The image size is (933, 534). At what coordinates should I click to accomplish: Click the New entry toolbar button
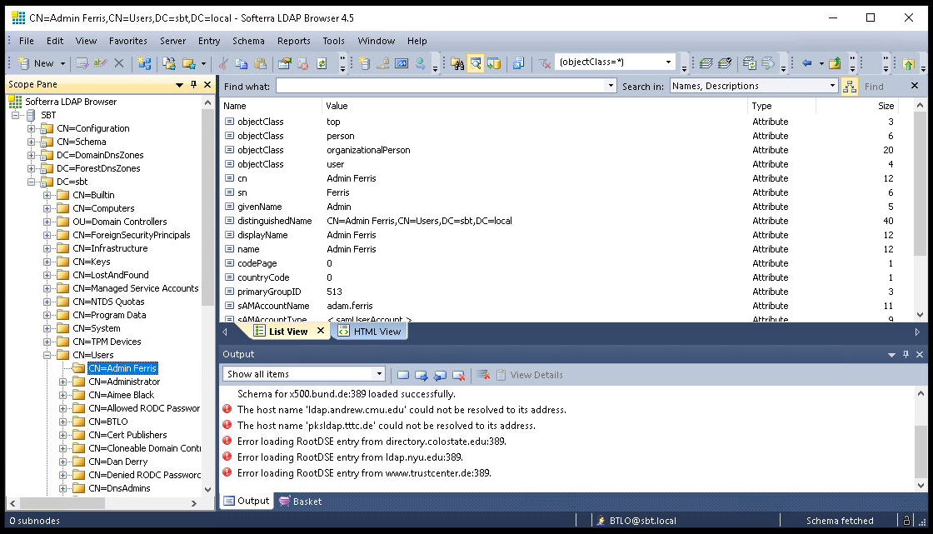pos(36,63)
